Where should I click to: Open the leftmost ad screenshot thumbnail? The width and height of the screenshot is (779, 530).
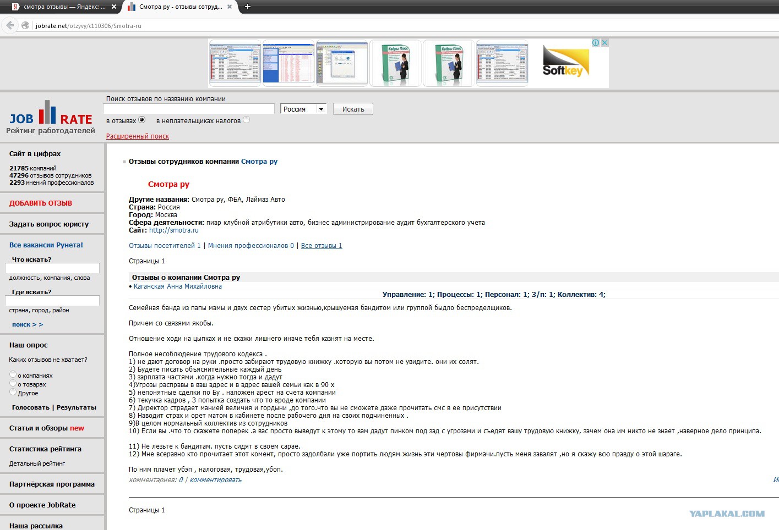point(235,63)
